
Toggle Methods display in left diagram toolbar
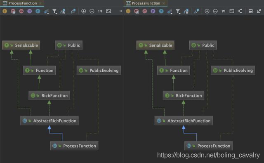tap(21, 11)
